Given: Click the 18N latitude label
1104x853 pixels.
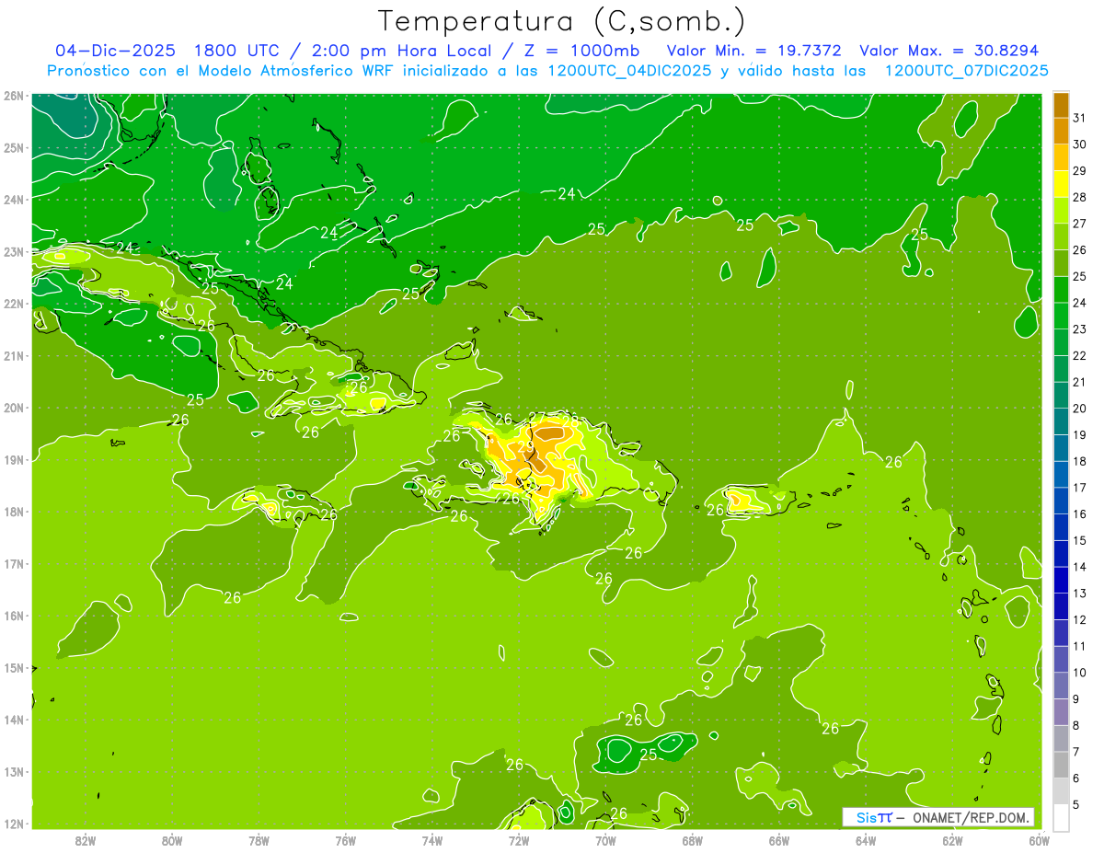Looking at the screenshot, I should [13, 512].
